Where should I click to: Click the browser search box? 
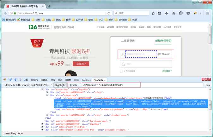[131, 13]
